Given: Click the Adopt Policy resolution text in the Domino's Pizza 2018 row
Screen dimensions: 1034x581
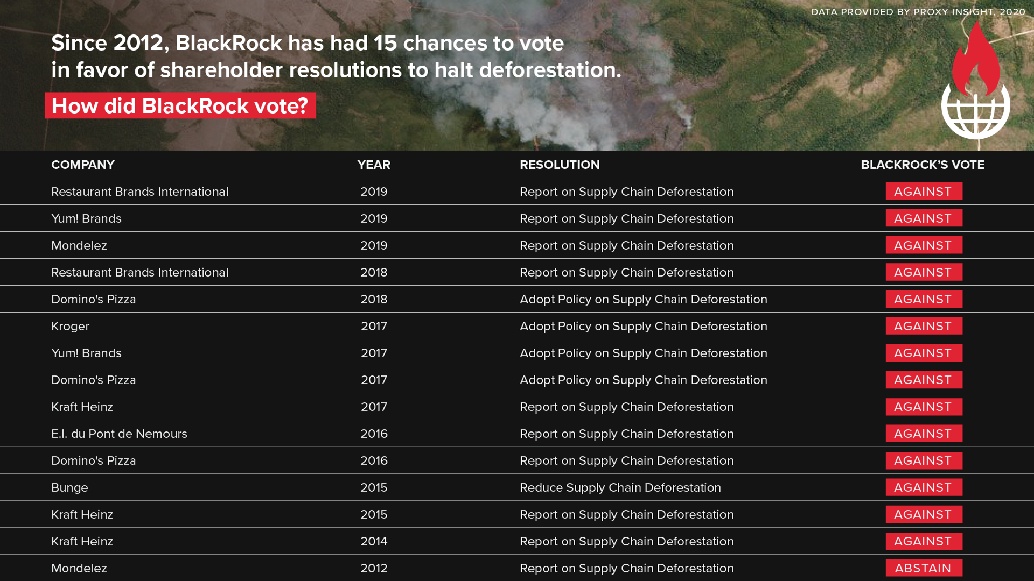Looking at the screenshot, I should [644, 300].
